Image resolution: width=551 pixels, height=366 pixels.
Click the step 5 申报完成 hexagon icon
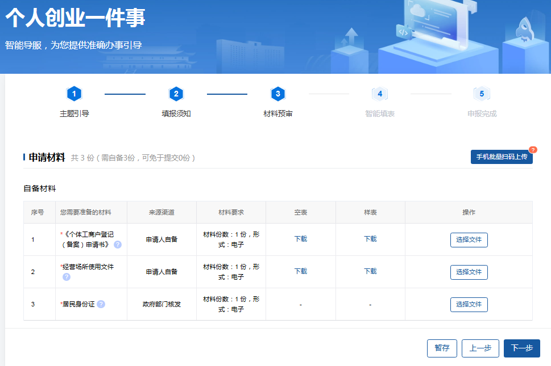point(482,94)
